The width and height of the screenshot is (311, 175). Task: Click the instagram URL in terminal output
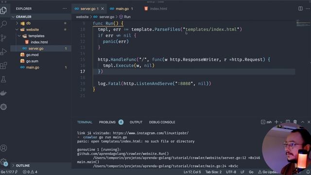pyautogui.click(x=151, y=133)
